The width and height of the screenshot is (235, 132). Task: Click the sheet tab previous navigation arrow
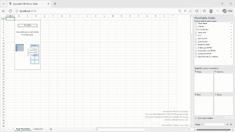(5, 129)
